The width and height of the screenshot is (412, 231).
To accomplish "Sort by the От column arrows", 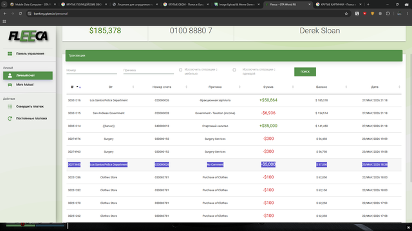I will tap(133, 87).
